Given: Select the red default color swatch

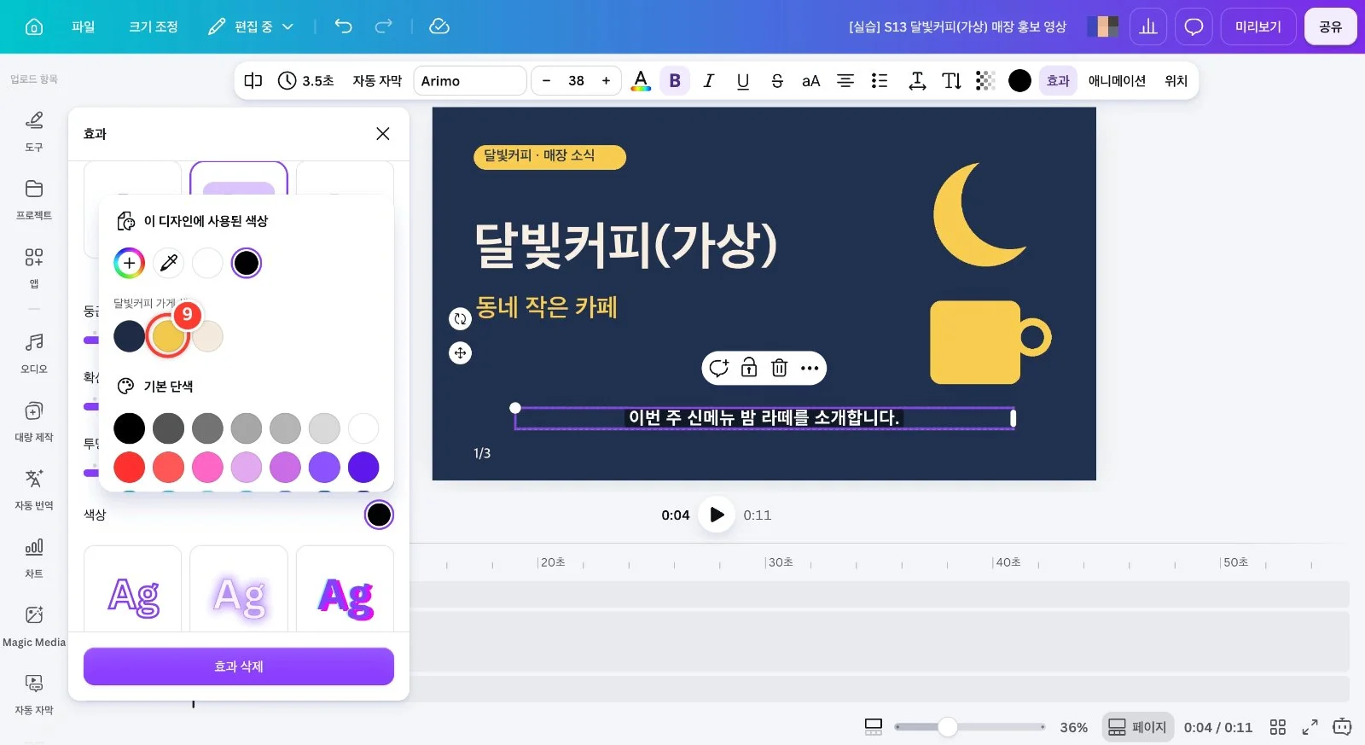Looking at the screenshot, I should tap(129, 467).
